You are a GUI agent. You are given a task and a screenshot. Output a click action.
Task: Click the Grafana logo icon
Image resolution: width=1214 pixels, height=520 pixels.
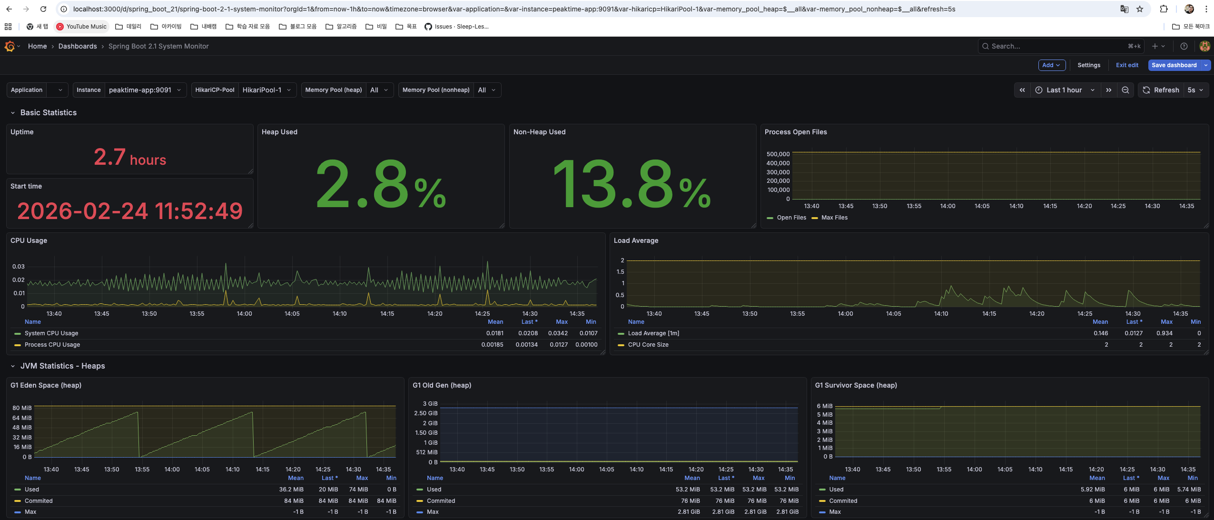[10, 46]
